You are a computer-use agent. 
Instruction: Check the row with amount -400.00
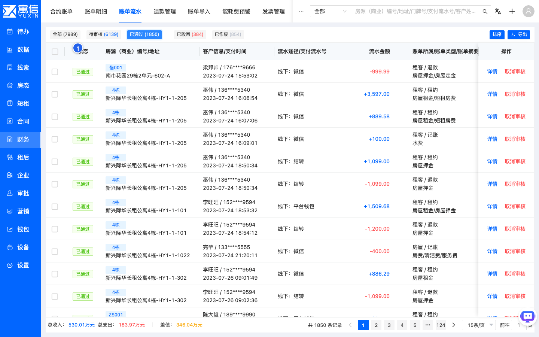click(55, 251)
